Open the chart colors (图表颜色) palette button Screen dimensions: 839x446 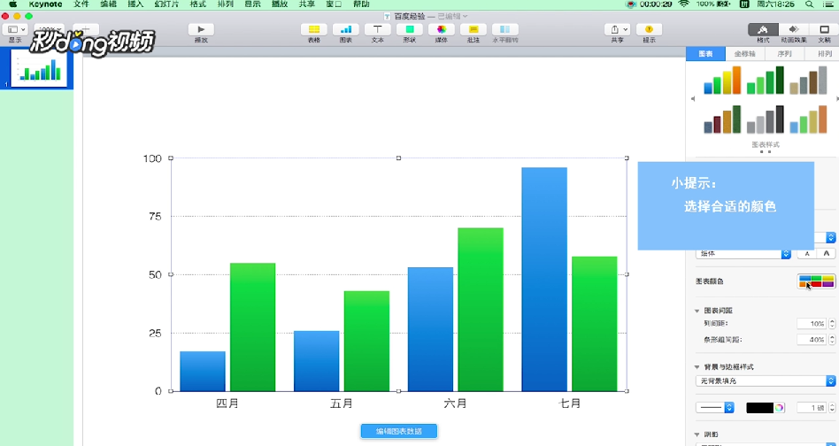[817, 281]
